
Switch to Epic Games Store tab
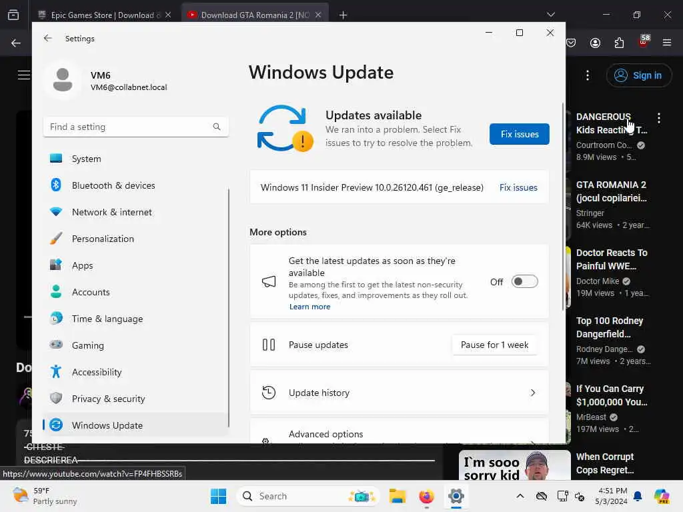click(103, 15)
